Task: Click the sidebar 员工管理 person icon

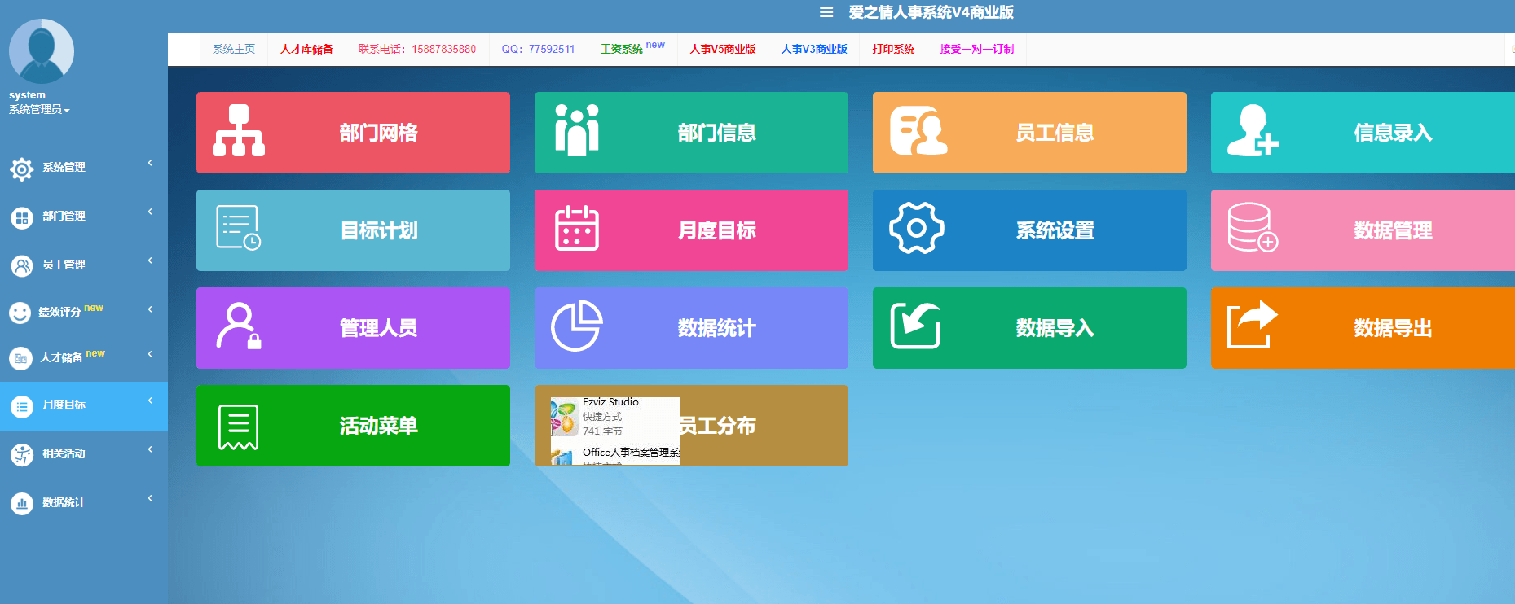Action: click(21, 266)
